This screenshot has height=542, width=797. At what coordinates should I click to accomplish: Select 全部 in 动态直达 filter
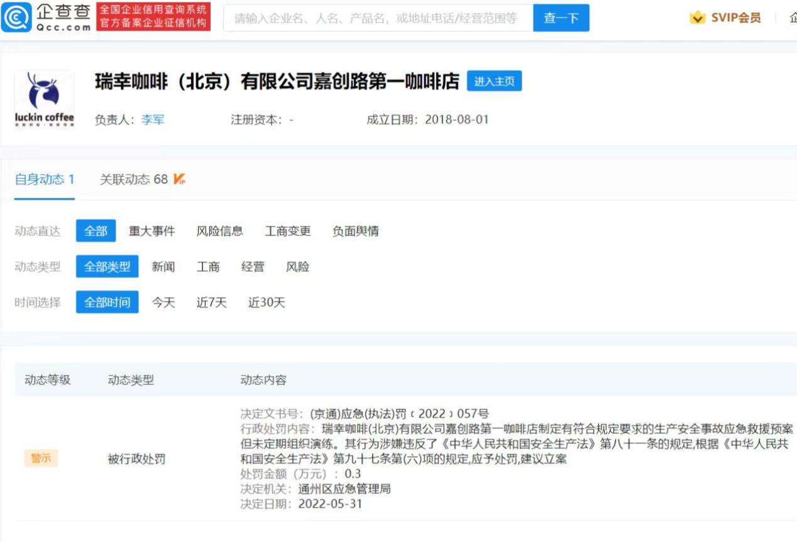[x=96, y=231]
